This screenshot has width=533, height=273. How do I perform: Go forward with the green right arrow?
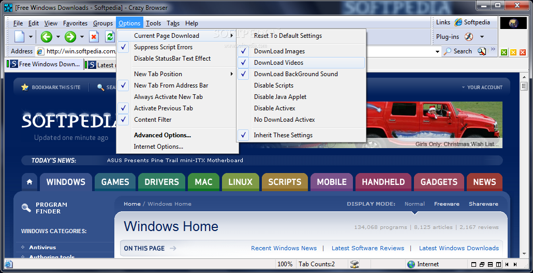tap(70, 36)
